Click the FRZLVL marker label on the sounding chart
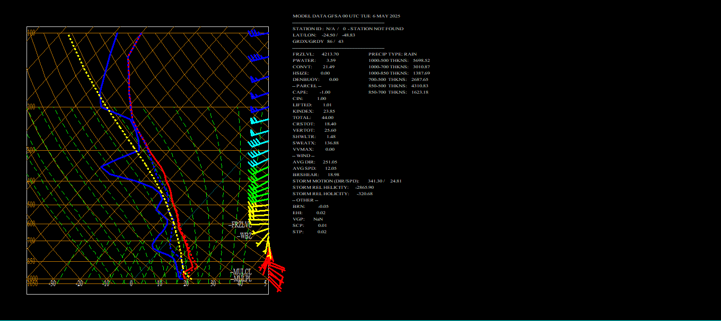The image size is (721, 321). (240, 225)
